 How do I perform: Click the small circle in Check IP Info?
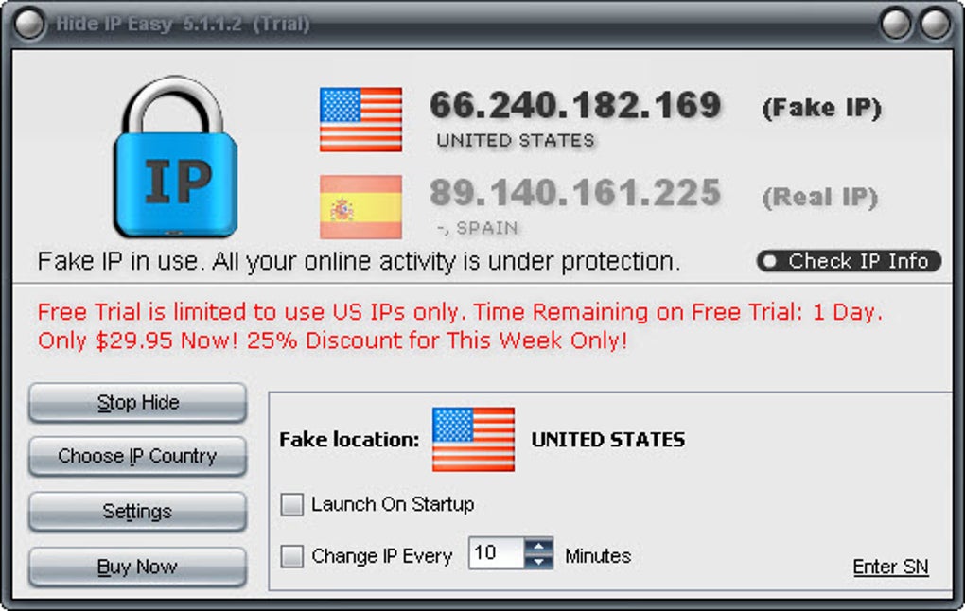tap(770, 261)
